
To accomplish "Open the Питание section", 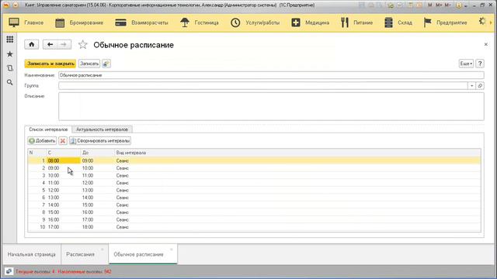I will (x=356, y=22).
